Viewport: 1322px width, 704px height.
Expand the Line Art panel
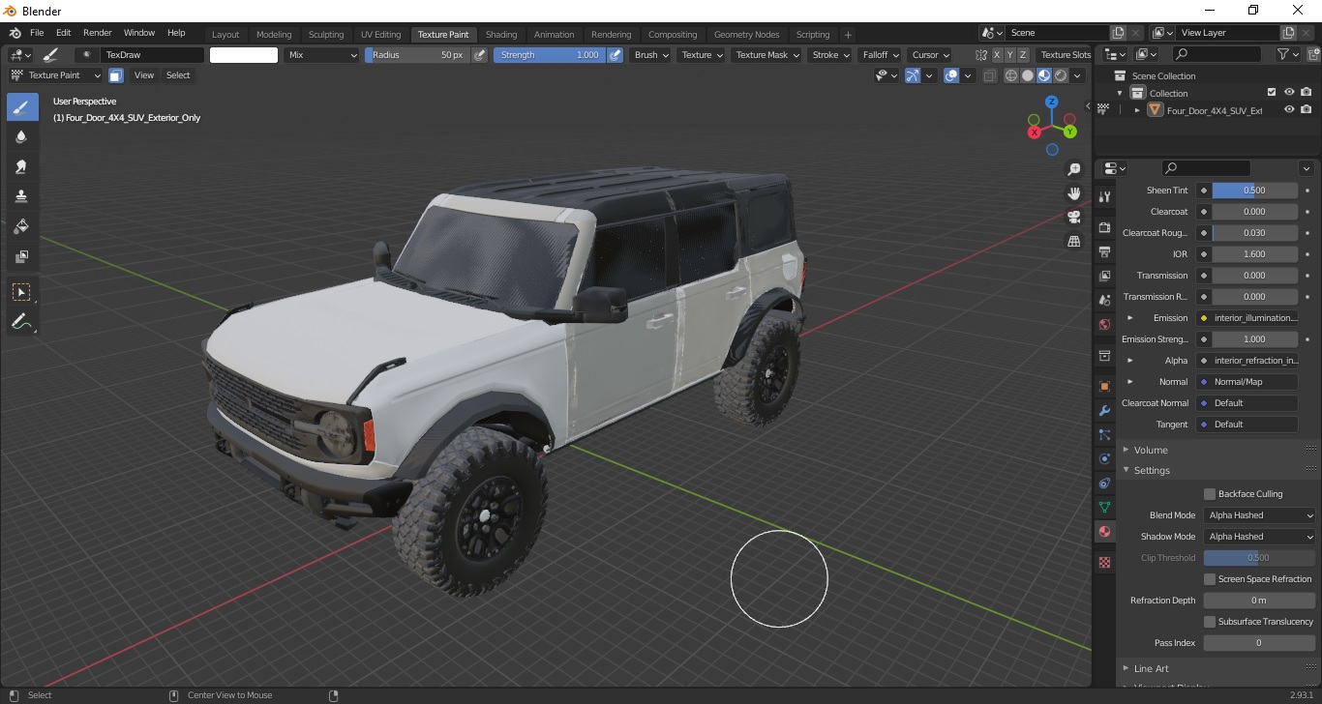(1151, 668)
